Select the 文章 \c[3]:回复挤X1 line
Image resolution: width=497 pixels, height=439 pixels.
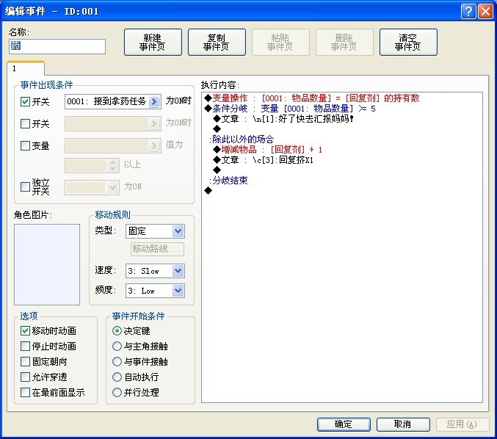click(x=263, y=160)
